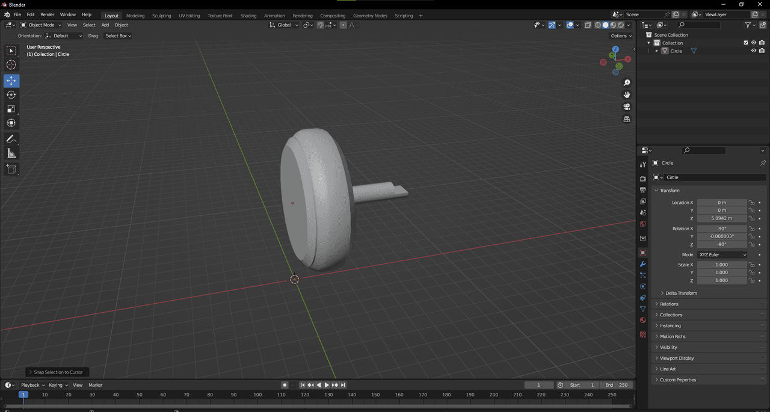Activate the Measure tool
The height and width of the screenshot is (412, 770).
(x=11, y=153)
